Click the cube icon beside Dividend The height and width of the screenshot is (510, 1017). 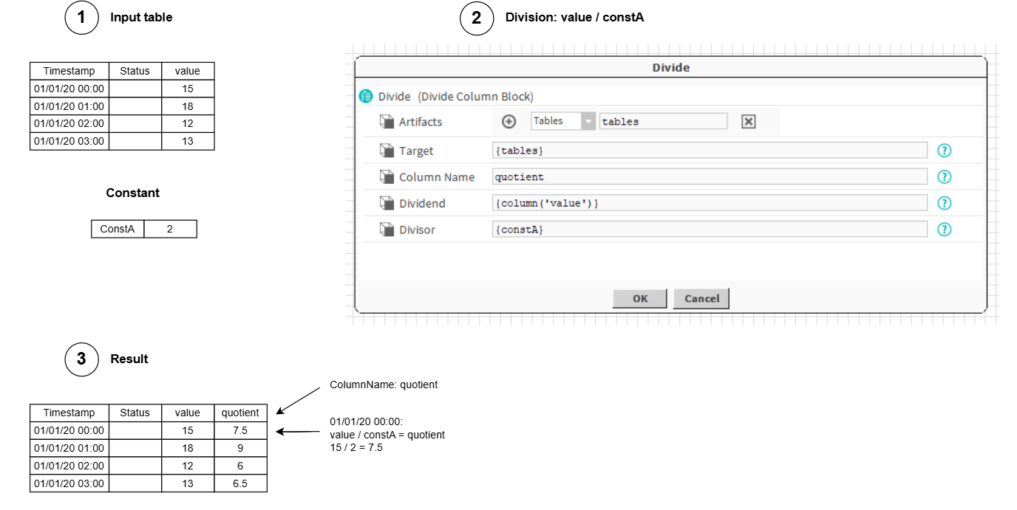point(387,203)
